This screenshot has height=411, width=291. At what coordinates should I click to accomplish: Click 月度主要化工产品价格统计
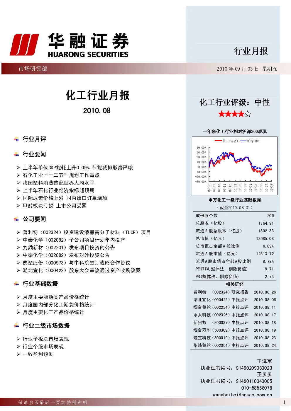click(54, 312)
